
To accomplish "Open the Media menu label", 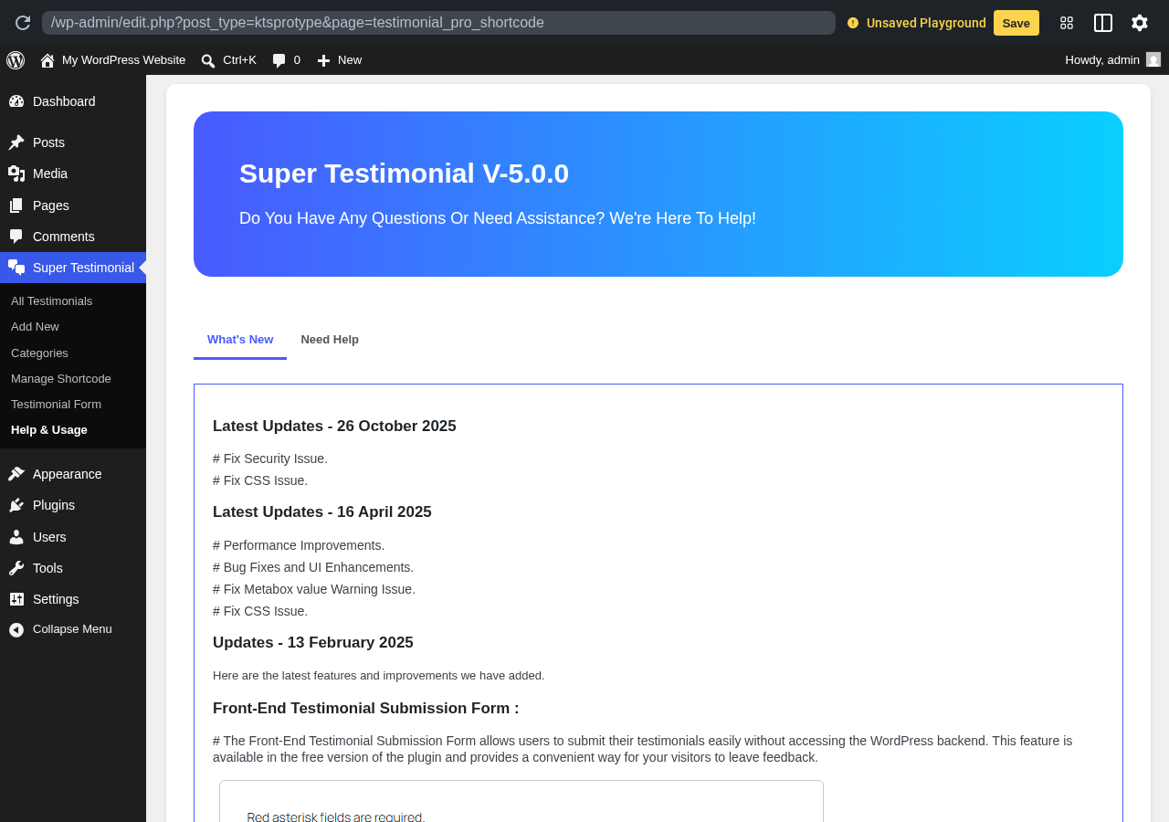I will point(50,174).
